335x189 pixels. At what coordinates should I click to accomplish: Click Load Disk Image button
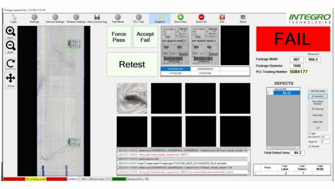[x=318, y=91]
